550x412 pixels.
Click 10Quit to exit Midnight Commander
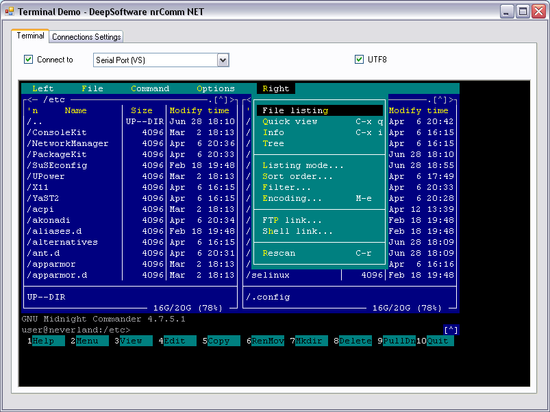(x=435, y=340)
